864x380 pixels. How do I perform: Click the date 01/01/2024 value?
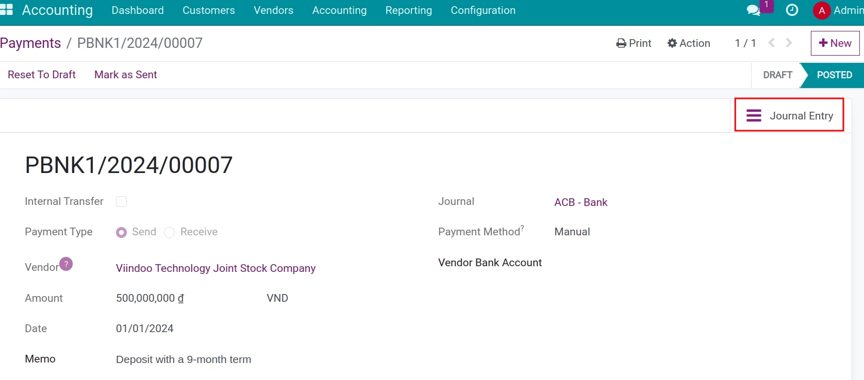point(145,329)
